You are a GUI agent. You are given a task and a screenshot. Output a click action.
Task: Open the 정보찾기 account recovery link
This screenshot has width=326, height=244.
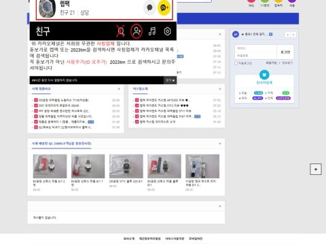pos(287,63)
